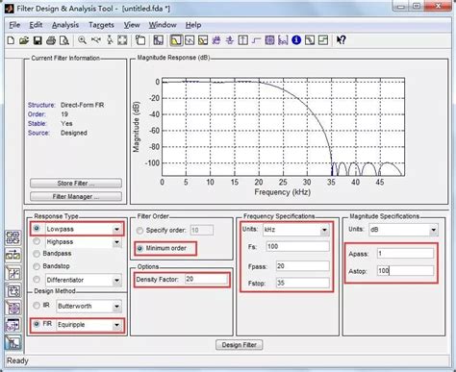Image resolution: width=456 pixels, height=372 pixels.
Task: Open the Analysis menu
Action: [65, 25]
